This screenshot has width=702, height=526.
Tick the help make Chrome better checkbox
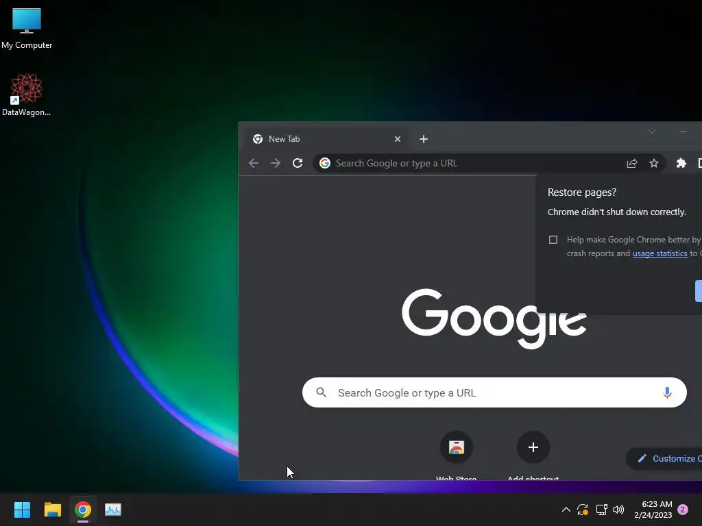pyautogui.click(x=553, y=240)
